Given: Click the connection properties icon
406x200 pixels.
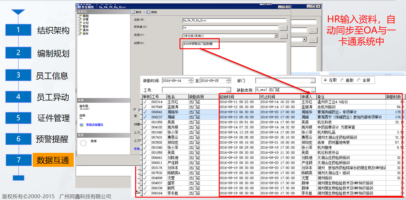Looking at the screenshot, I should (81, 125).
